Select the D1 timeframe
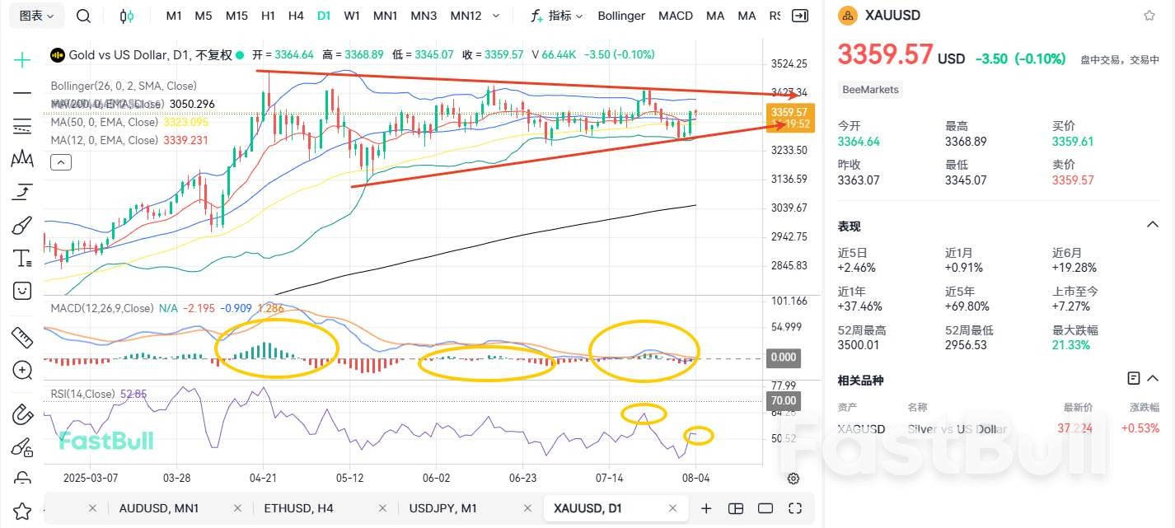Image resolution: width=1175 pixels, height=528 pixels. coord(324,16)
